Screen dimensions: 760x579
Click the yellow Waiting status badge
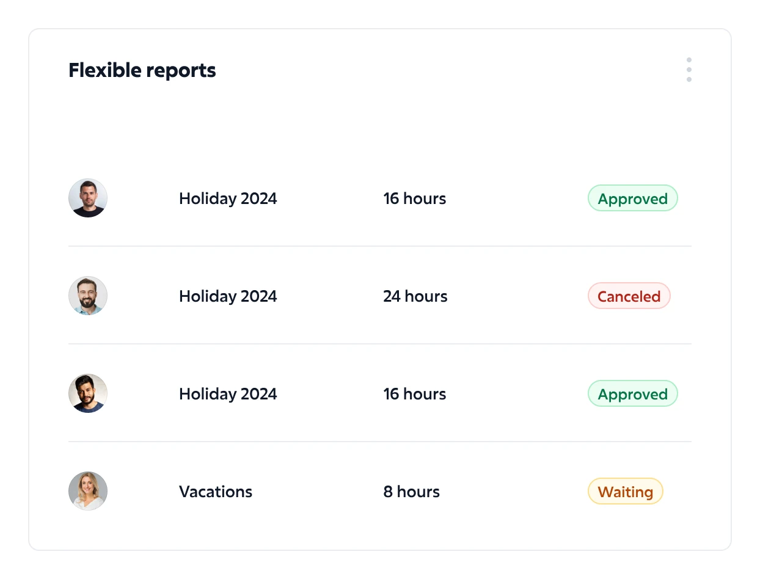pyautogui.click(x=625, y=492)
